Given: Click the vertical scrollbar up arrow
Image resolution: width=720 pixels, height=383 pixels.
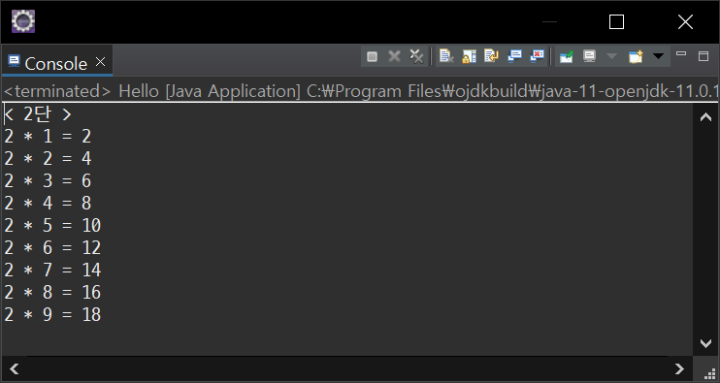Looking at the screenshot, I should pos(705,117).
